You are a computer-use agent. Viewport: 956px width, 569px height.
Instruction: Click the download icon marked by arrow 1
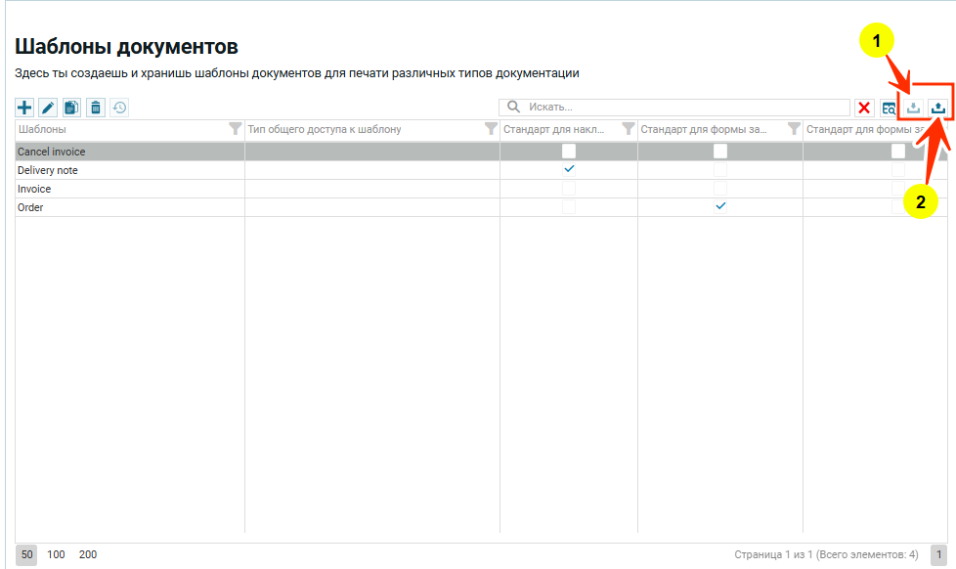tap(914, 108)
